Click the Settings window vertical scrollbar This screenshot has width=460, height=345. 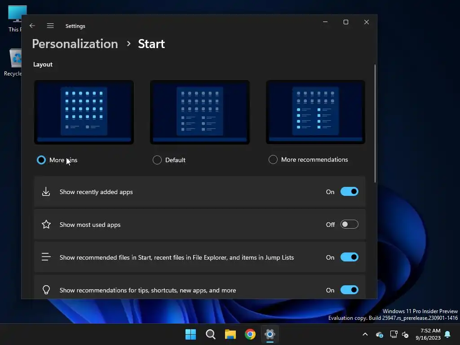tap(375, 123)
